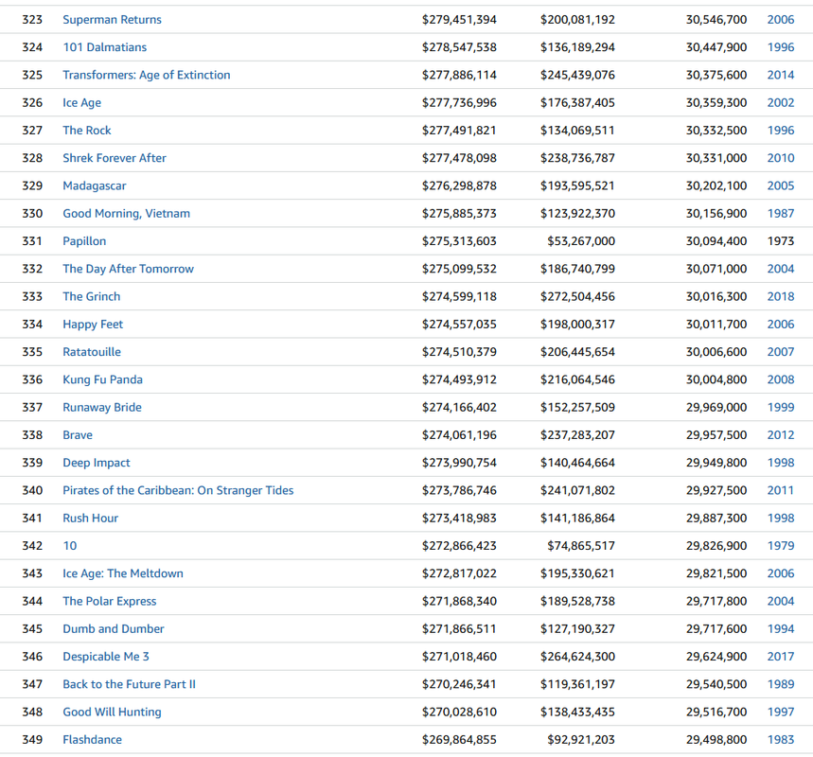The width and height of the screenshot is (813, 757).
Task: Select the $92,921,203 lifetime gross cell
Action: 581,740
